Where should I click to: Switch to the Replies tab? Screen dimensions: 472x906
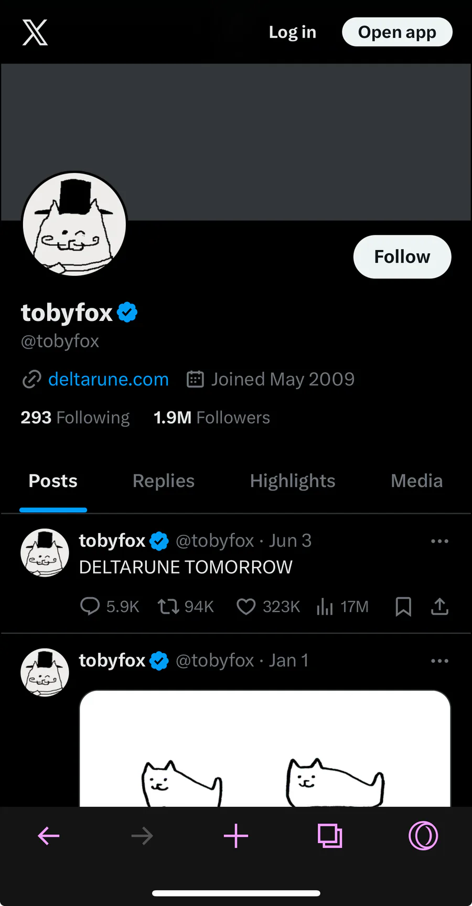pyautogui.click(x=164, y=481)
